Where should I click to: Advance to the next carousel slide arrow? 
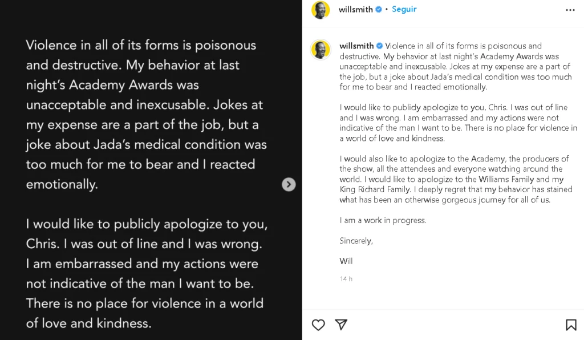tap(289, 184)
